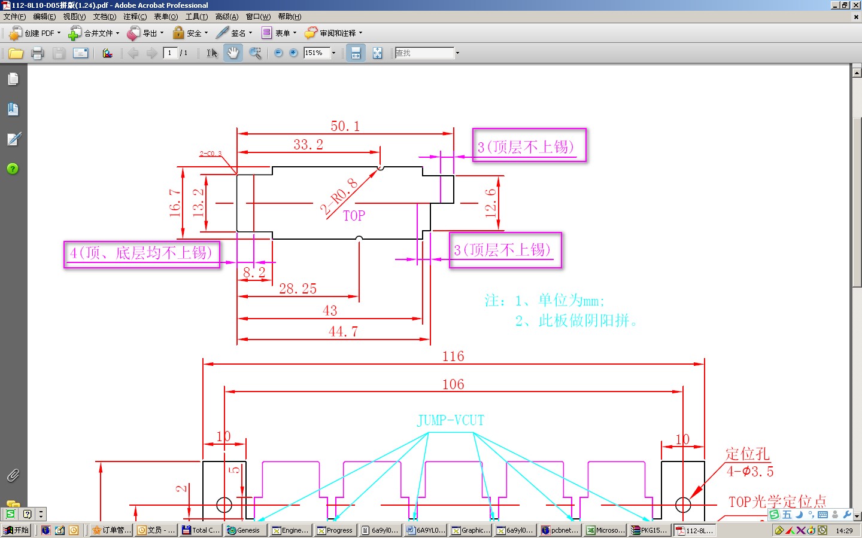
Task: Open the Bookmarks panel in sidebar
Action: [13, 109]
